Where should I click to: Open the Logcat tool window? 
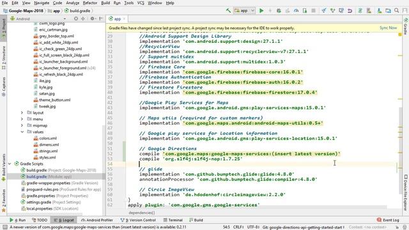pyautogui.click(x=64, y=220)
